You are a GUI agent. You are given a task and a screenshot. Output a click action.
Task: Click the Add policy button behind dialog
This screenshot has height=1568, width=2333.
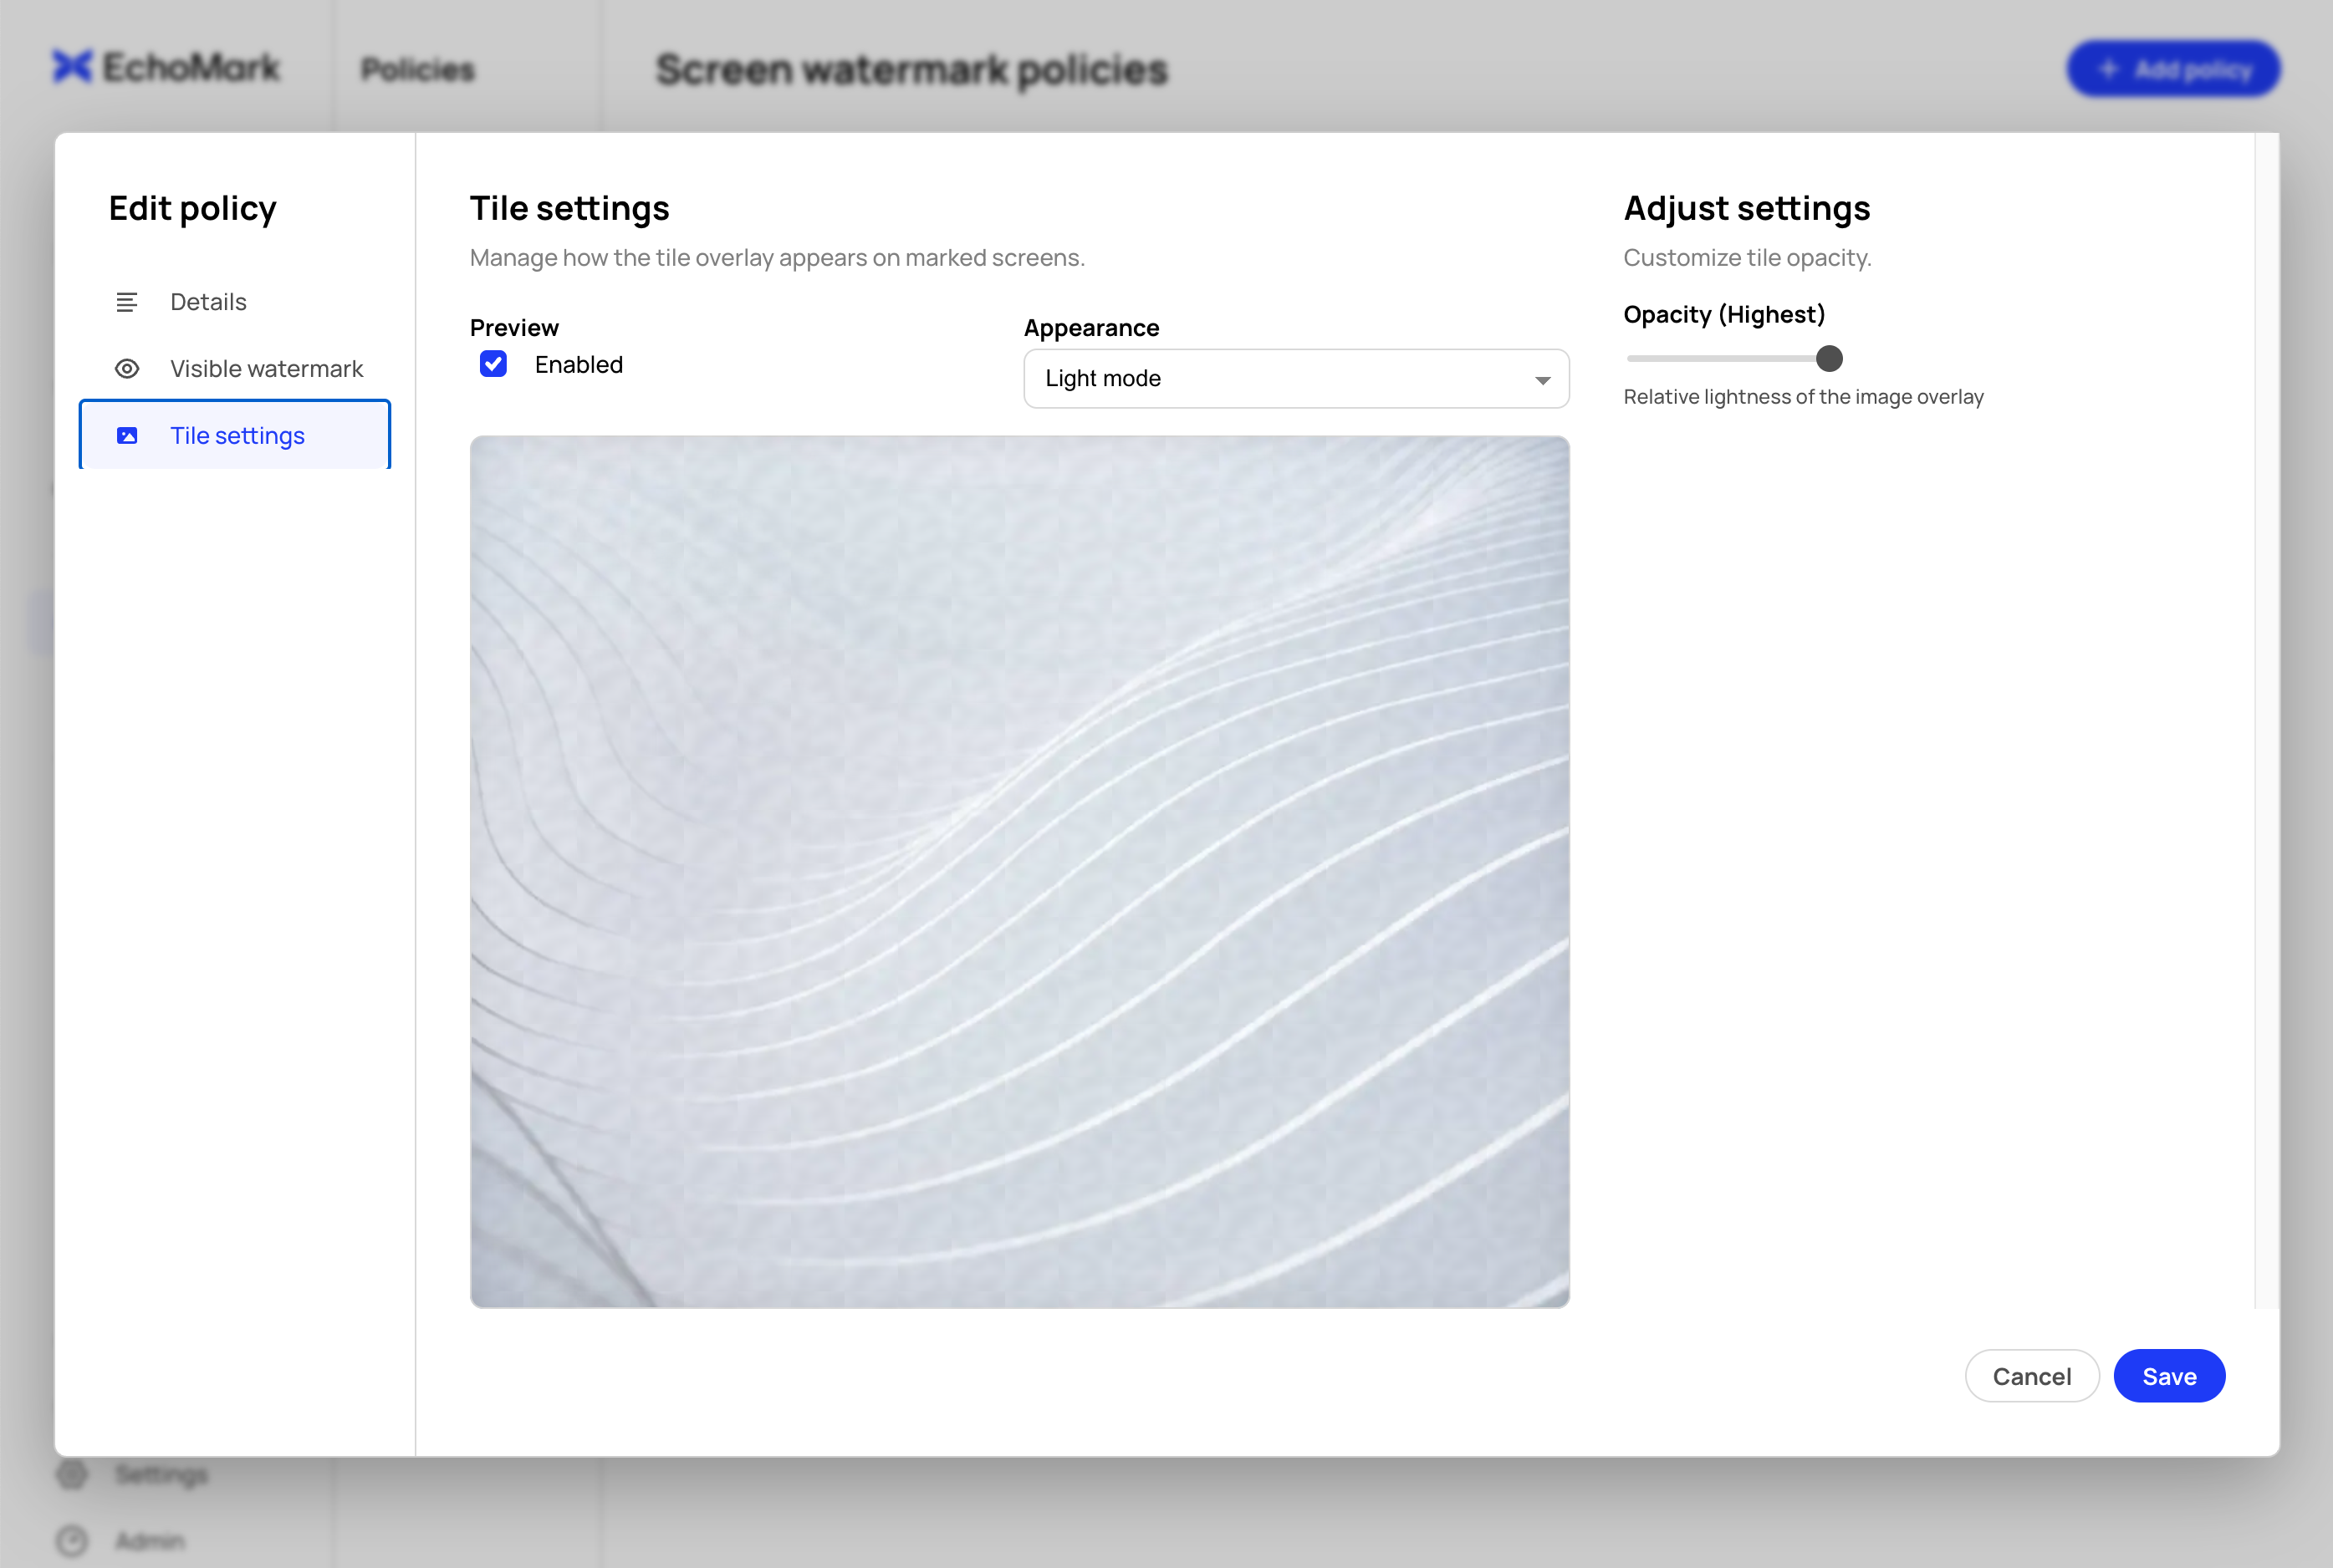pyautogui.click(x=2174, y=69)
